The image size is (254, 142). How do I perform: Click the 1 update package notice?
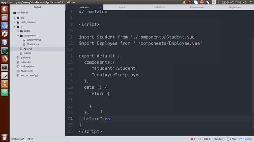click(x=246, y=139)
